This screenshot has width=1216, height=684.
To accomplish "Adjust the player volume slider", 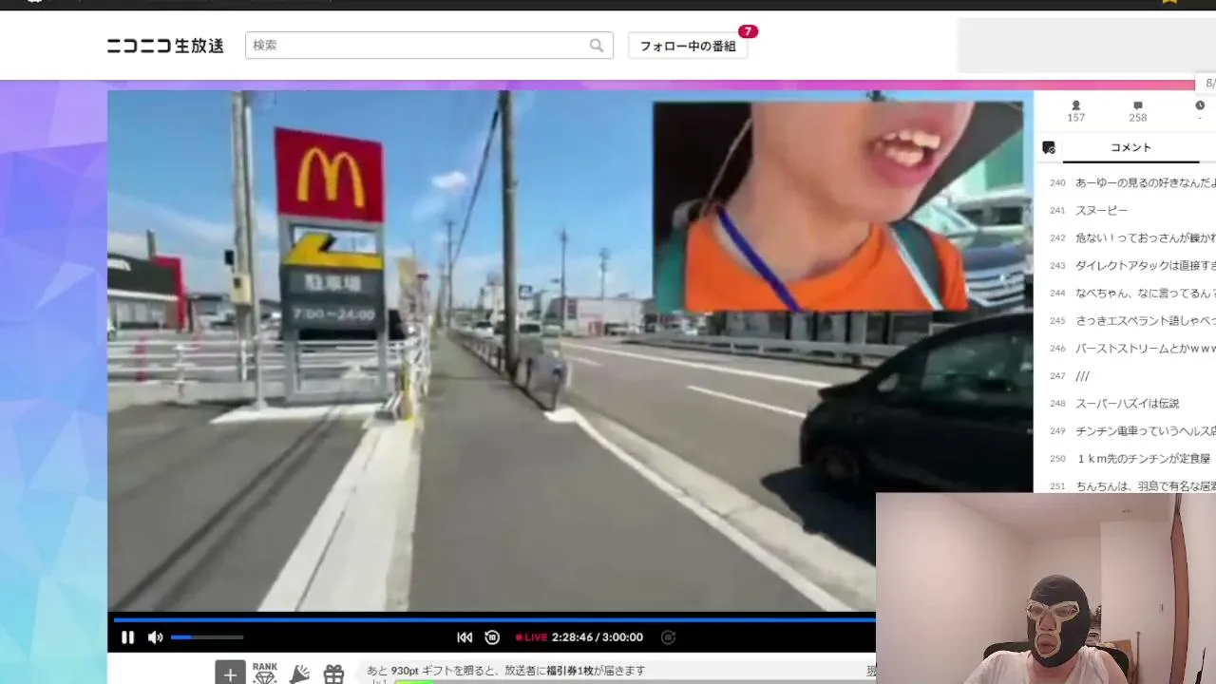I will [x=207, y=637].
